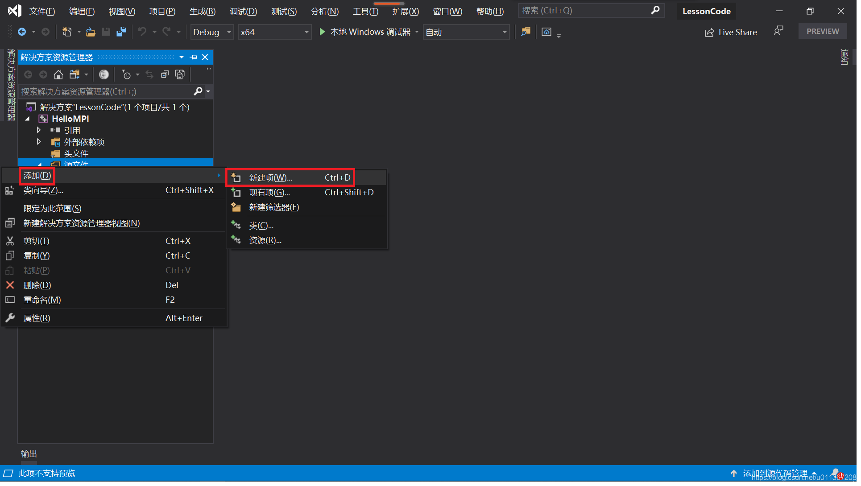Viewport: 861px width, 486px height.
Task: Click the Home icon in Solution Explorer
Action: [58, 74]
